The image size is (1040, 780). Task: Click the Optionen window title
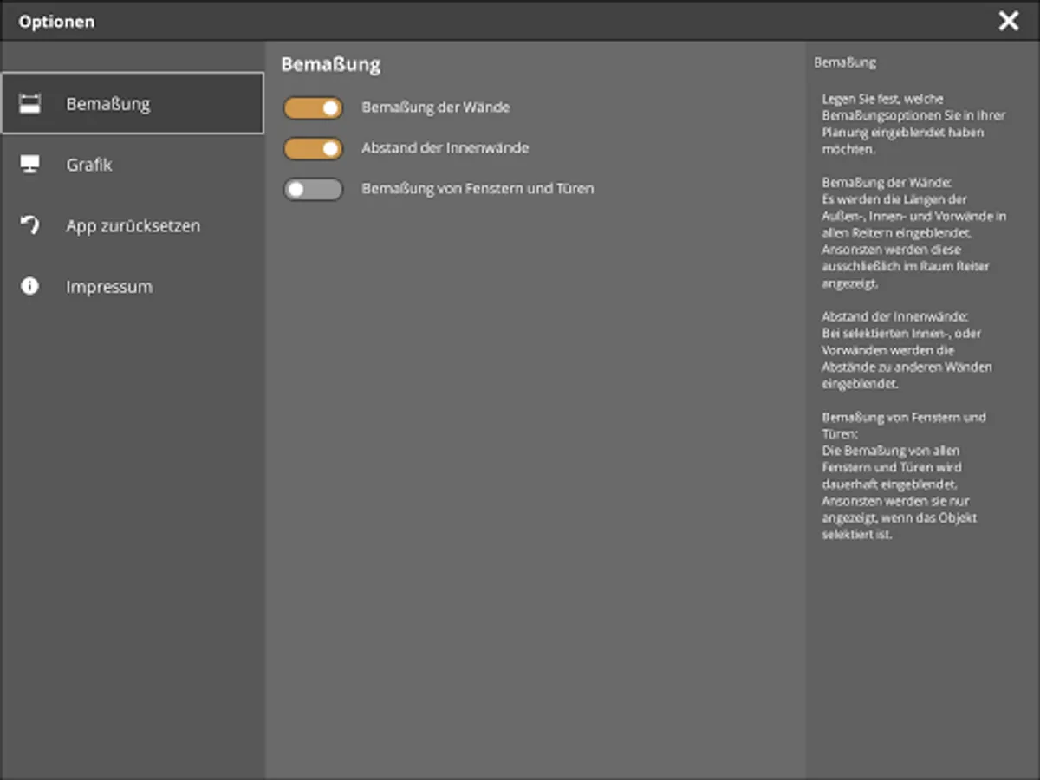(56, 22)
